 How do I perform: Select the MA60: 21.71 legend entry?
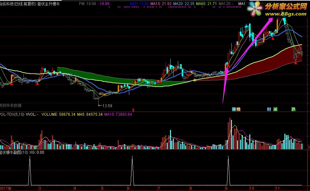coord(206,4)
